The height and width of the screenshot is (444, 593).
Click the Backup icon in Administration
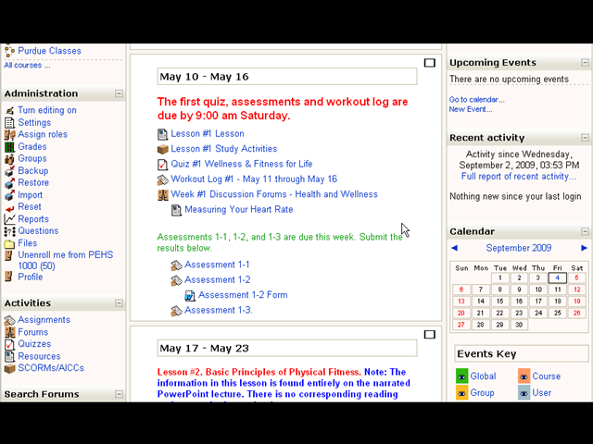9,171
